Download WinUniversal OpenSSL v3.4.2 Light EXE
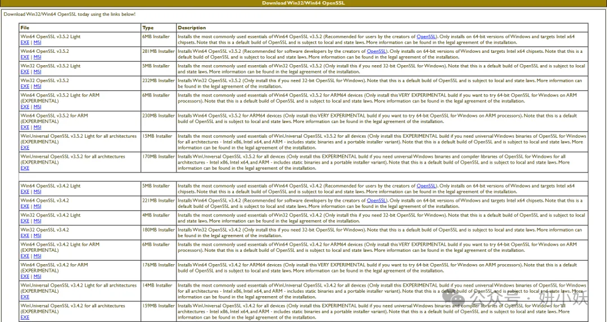This screenshot has width=607, height=322. pyautogui.click(x=25, y=297)
